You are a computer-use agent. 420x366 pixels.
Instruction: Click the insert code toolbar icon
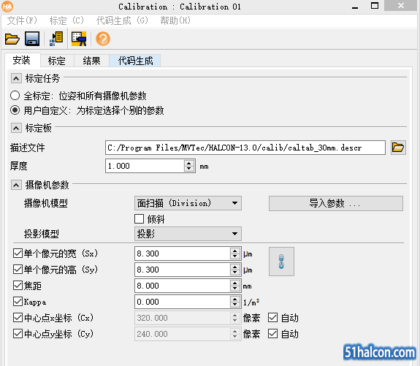click(56, 39)
